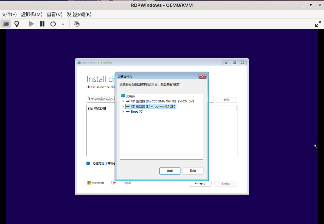
Task: Open the shutdown options dropdown arrow
Action: click(x=63, y=24)
